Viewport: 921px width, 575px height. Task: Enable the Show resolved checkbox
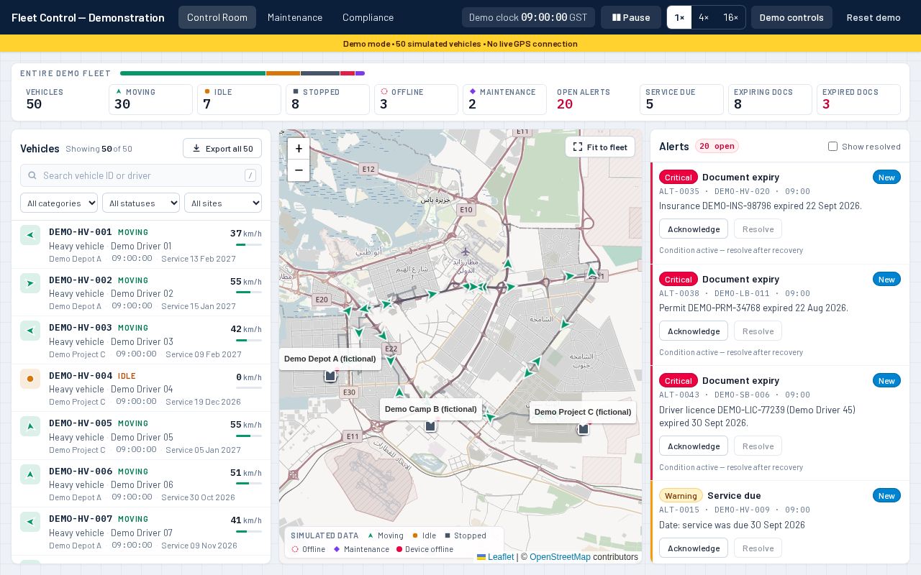[x=833, y=147]
